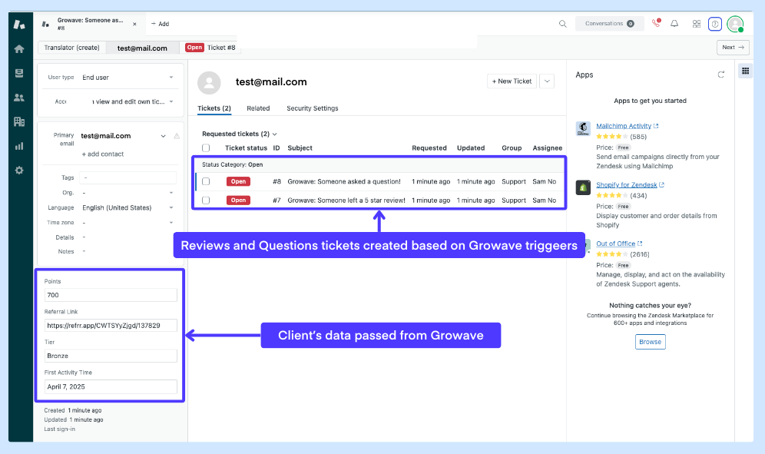
Task: Open the Conversations button
Action: coord(609,24)
